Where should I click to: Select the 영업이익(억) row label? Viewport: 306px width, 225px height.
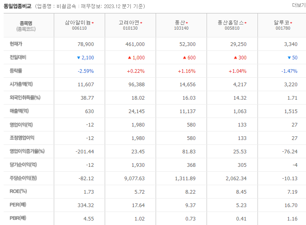point(21,125)
